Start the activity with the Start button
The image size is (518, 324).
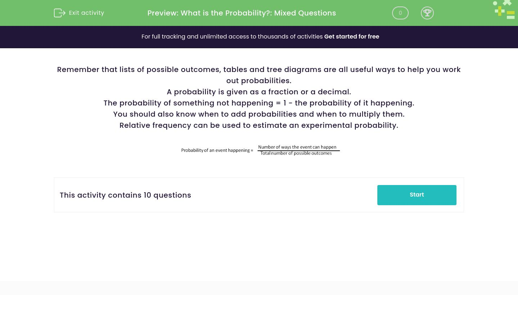tap(417, 195)
